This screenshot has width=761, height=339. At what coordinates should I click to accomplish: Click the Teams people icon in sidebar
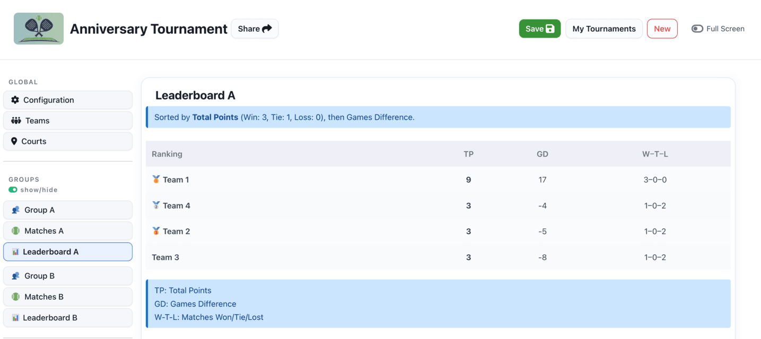16,120
